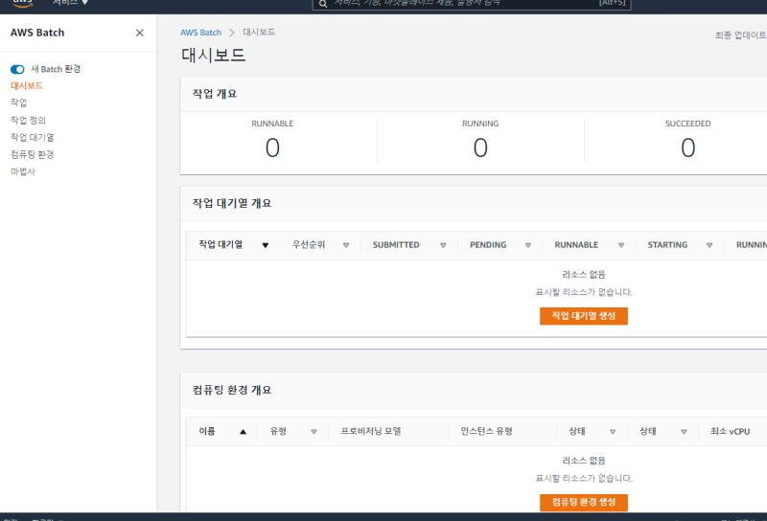Viewport: 767px width, 521px height.
Task: Click 인스턴스 유형 column header
Action: click(486, 431)
